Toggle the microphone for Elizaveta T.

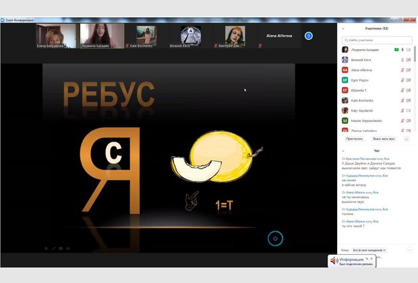pyautogui.click(x=402, y=90)
